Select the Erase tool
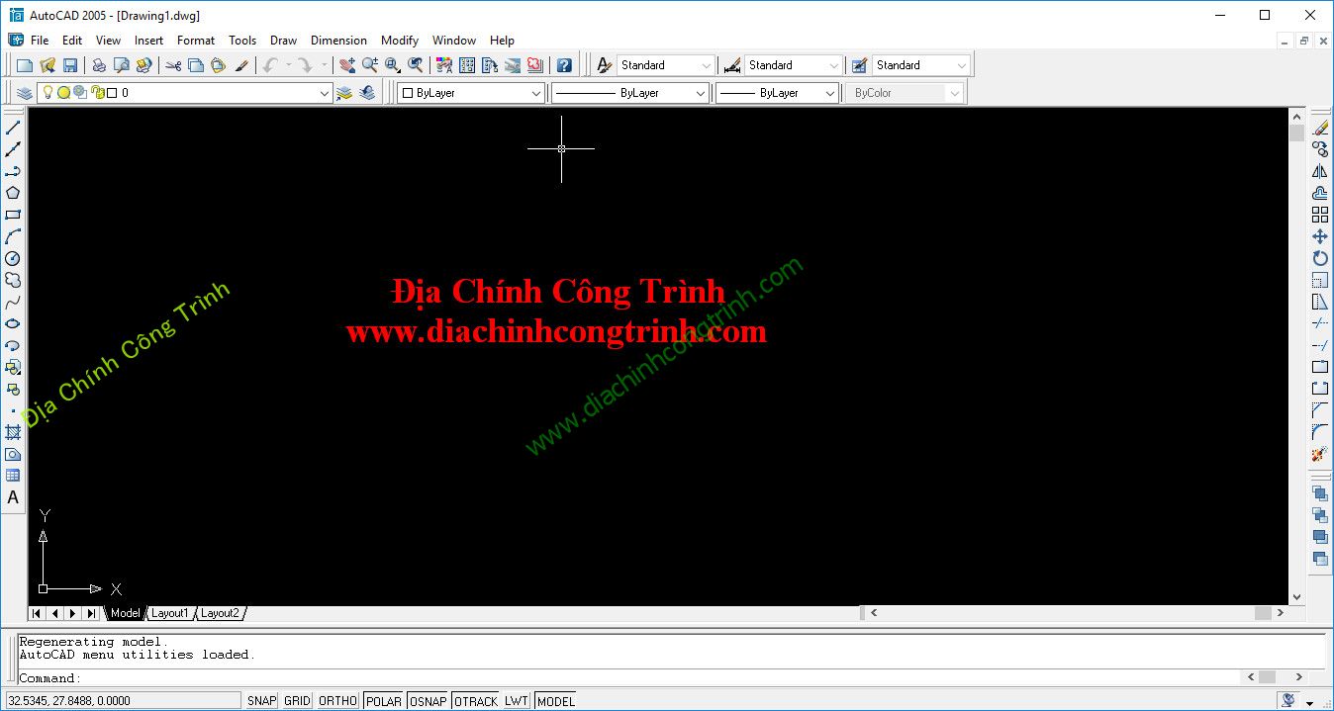The image size is (1334, 711). point(1320,128)
